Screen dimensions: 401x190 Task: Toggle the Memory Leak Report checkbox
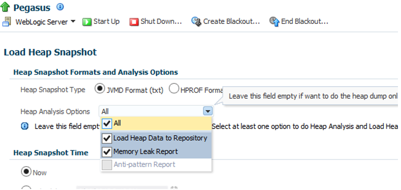pos(107,152)
